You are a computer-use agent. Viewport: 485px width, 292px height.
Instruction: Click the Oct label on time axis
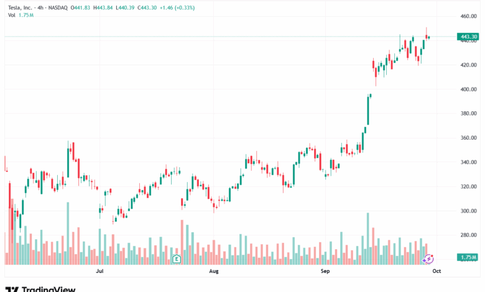pos(436,271)
